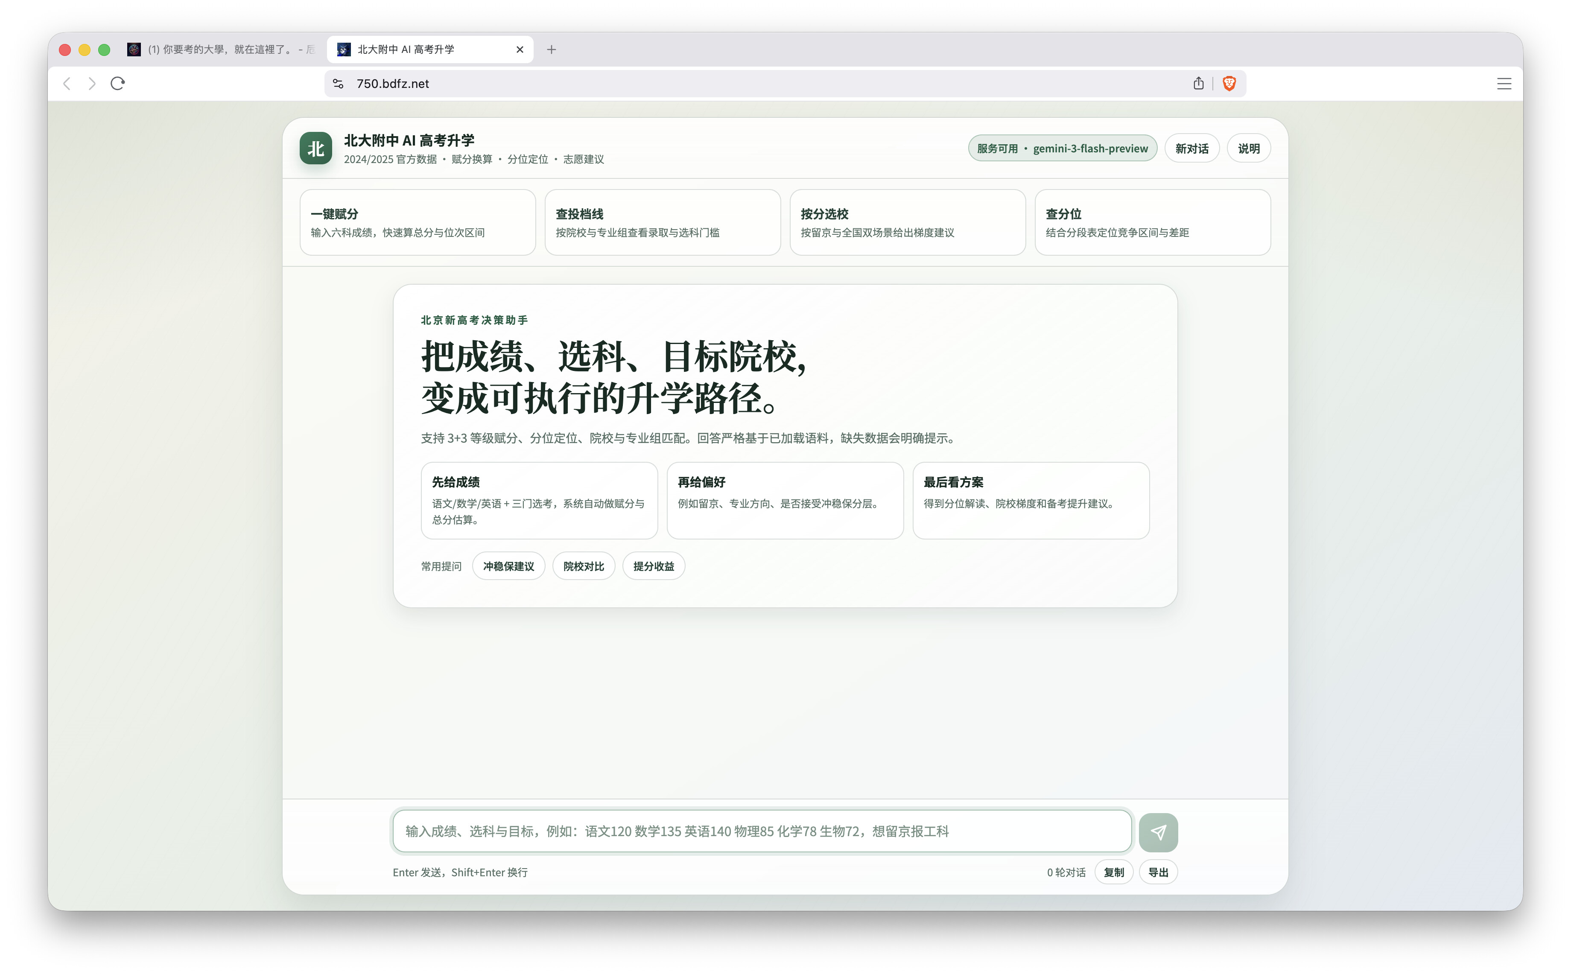Click the 冲稳保建议 suggestion chip
1571x974 pixels.
pos(508,566)
